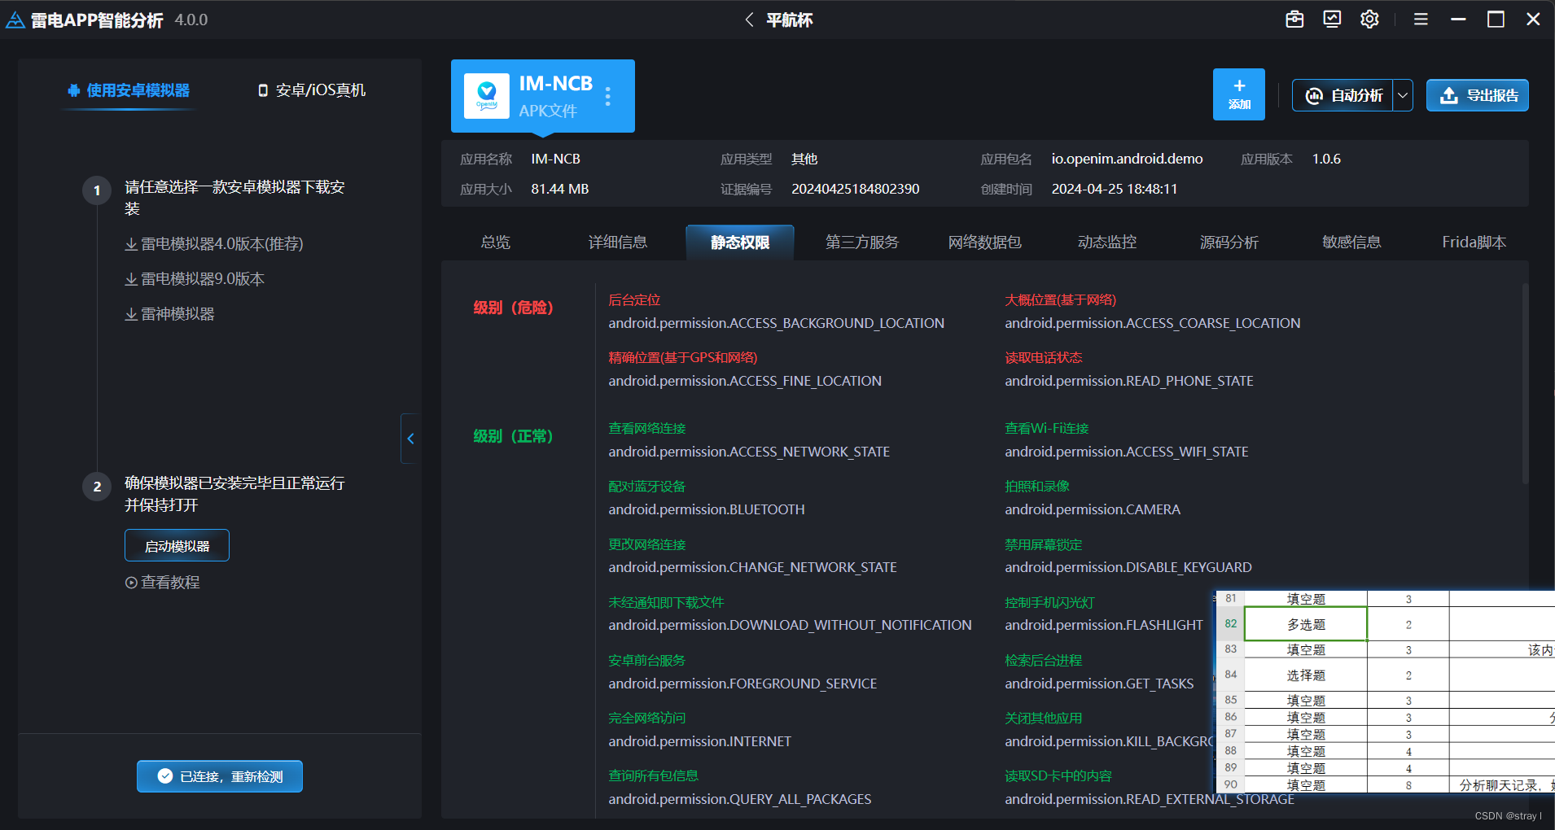Open settings gear in title bar
Screen dimensions: 1555x830
1369,20
